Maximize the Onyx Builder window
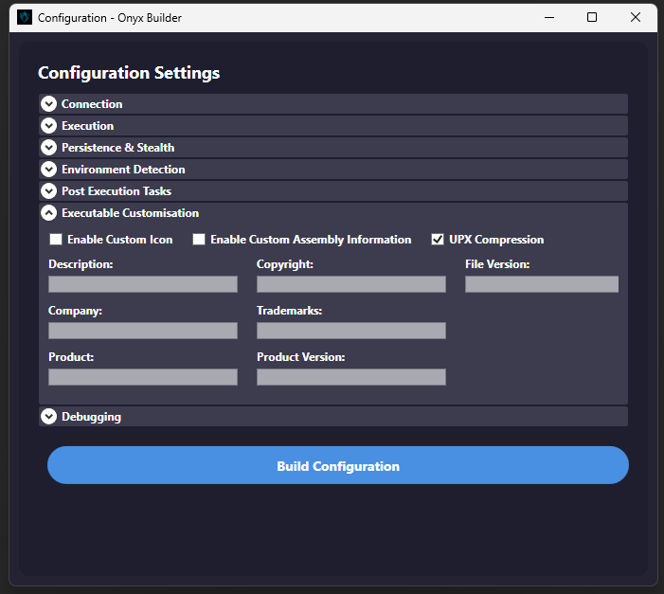The image size is (664, 594). [x=592, y=17]
